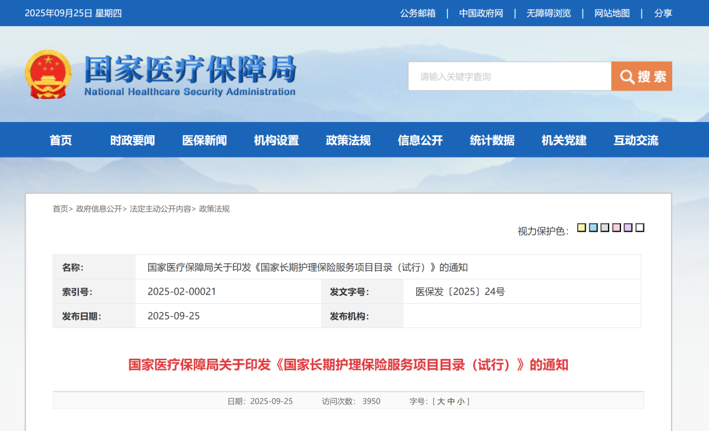Open the 政策法规 navigation menu
This screenshot has width=709, height=431.
point(348,140)
